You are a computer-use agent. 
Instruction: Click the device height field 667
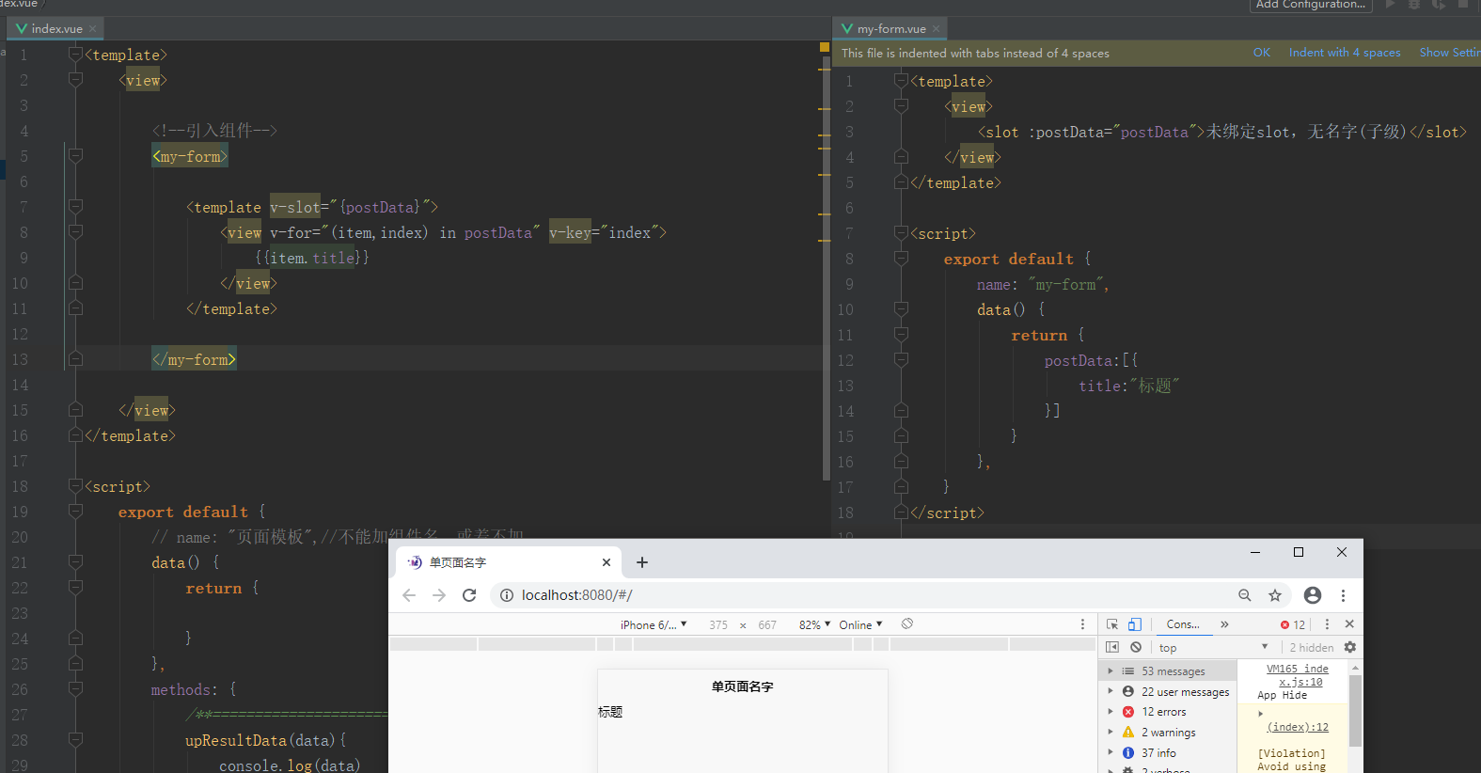coord(767,624)
